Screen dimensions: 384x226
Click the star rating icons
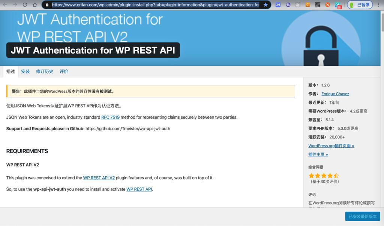(324, 175)
